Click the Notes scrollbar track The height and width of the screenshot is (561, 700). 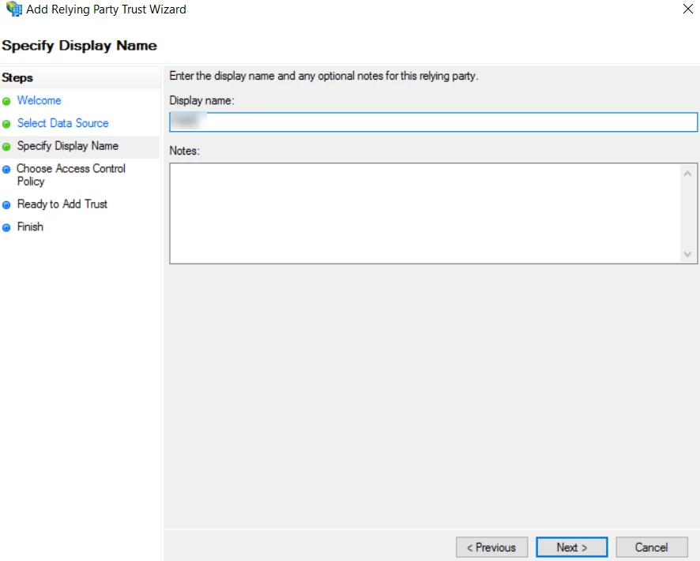[688, 211]
